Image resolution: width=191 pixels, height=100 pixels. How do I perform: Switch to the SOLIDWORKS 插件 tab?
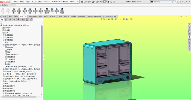click(x=35, y=16)
